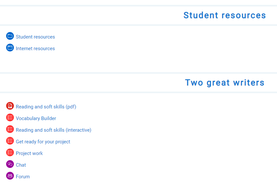Click the Student resources section heading

[x=225, y=15]
